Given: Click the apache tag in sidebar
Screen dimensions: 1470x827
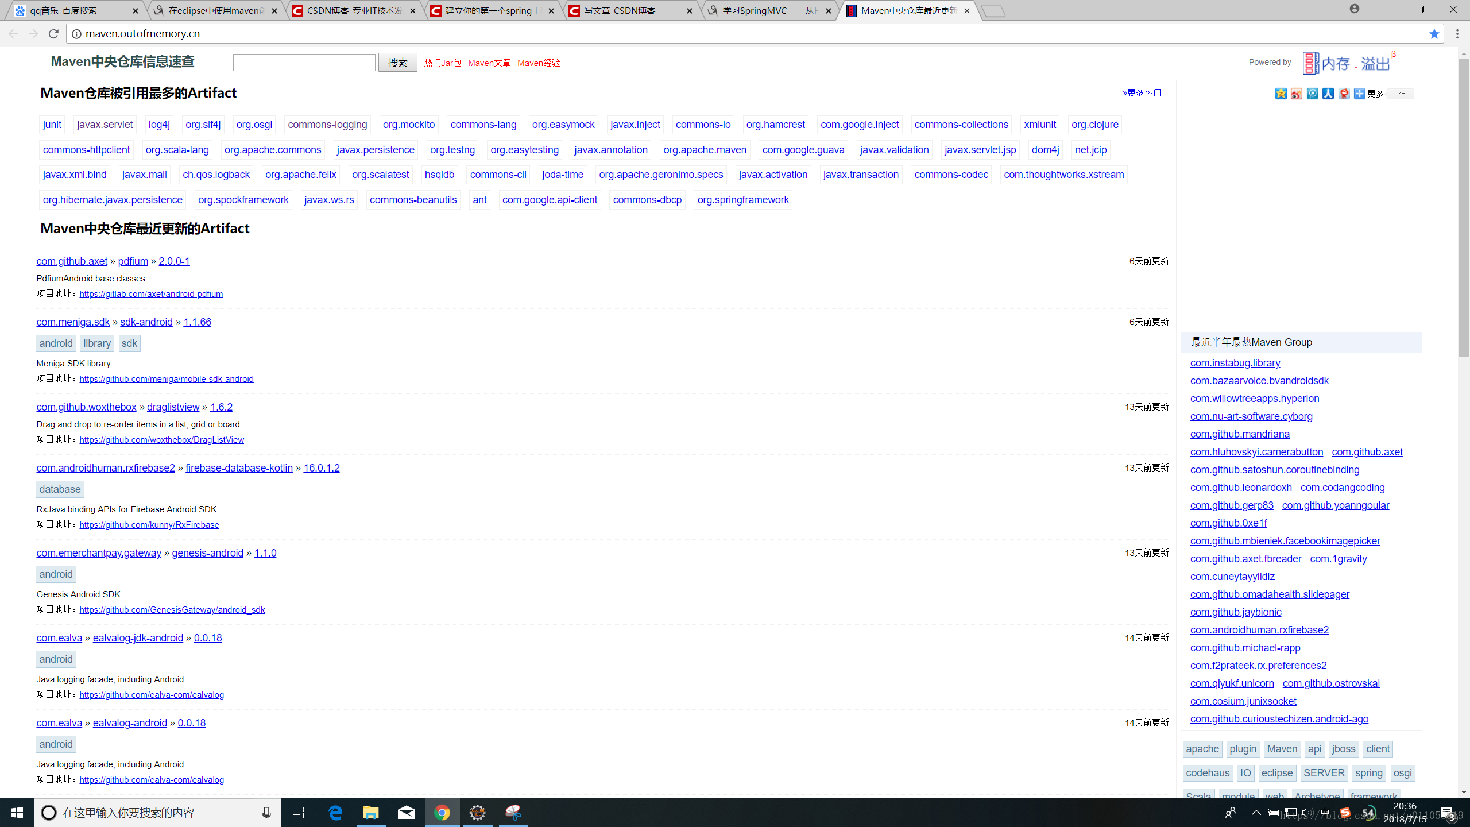Looking at the screenshot, I should coord(1202,749).
